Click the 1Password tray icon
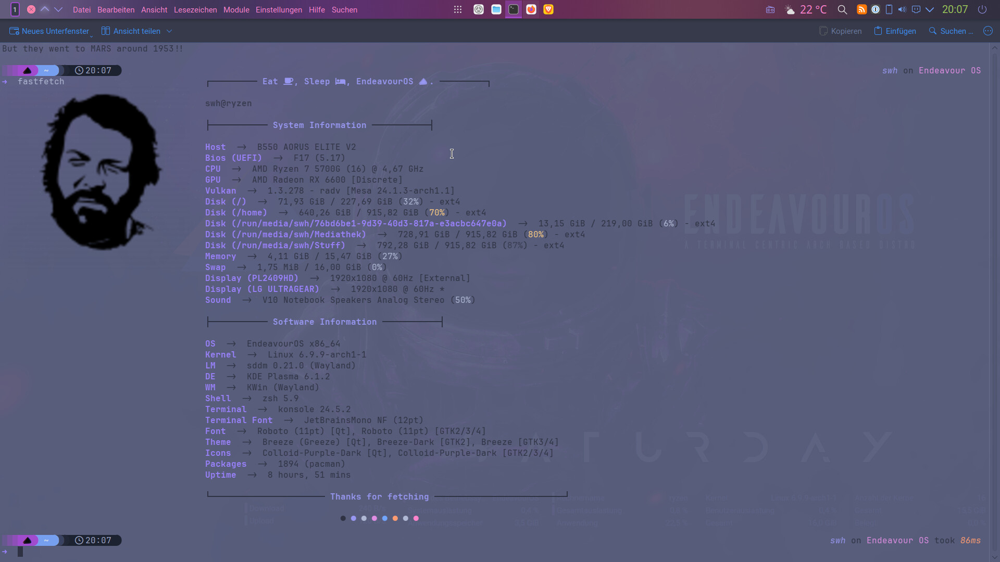 click(876, 9)
